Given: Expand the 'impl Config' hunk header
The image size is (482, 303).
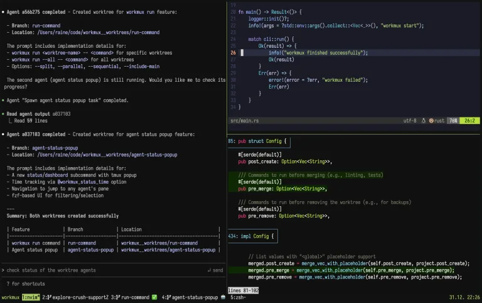Looking at the screenshot, I should pyautogui.click(x=252, y=236).
